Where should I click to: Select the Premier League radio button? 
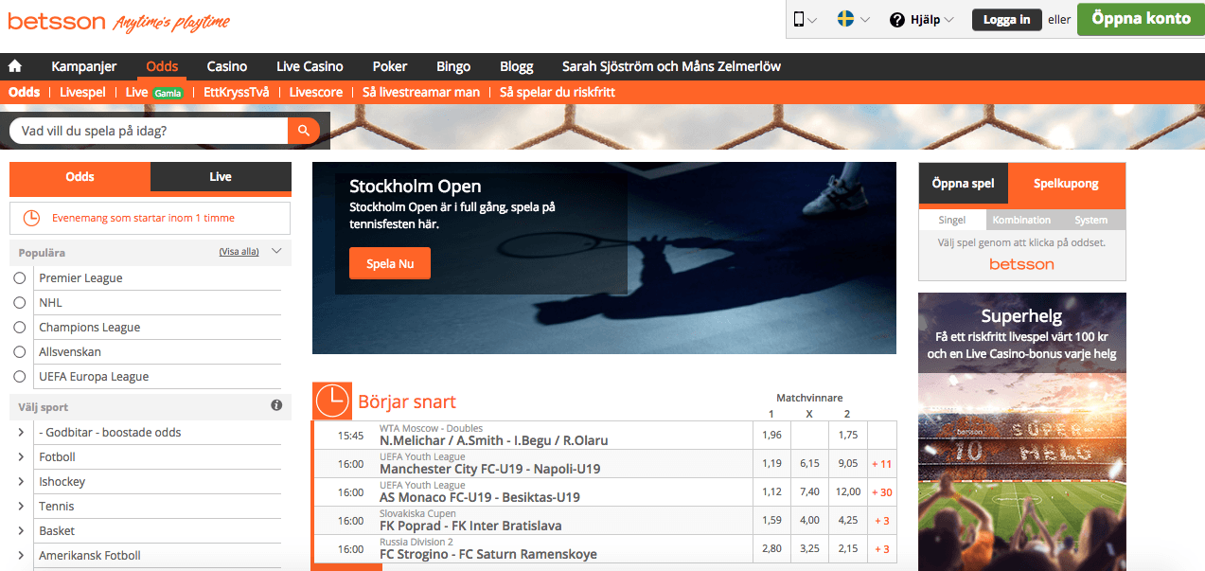click(x=20, y=278)
